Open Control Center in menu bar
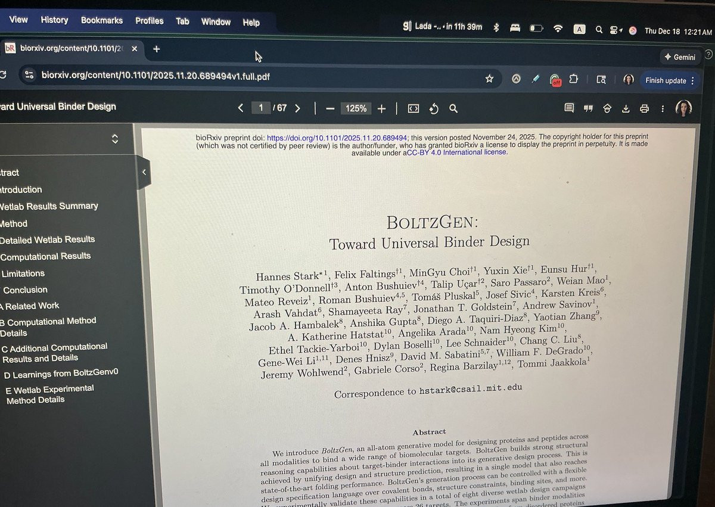715x507 pixels. click(x=616, y=30)
